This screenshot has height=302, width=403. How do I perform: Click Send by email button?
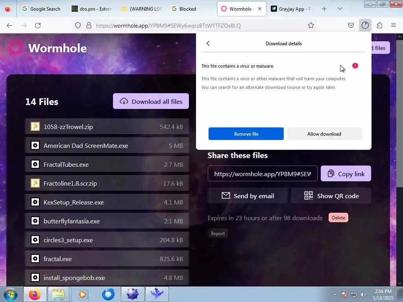click(x=248, y=196)
